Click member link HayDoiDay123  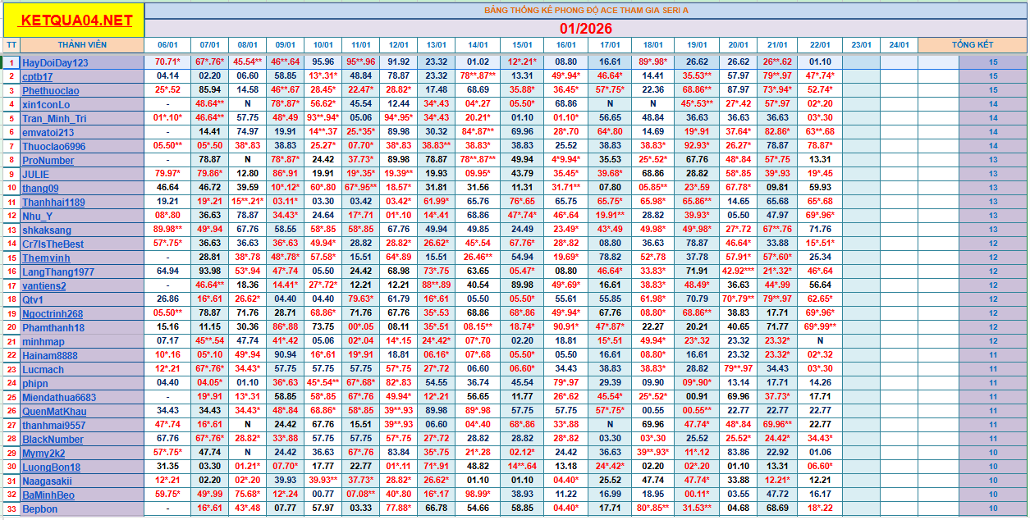pyautogui.click(x=55, y=62)
